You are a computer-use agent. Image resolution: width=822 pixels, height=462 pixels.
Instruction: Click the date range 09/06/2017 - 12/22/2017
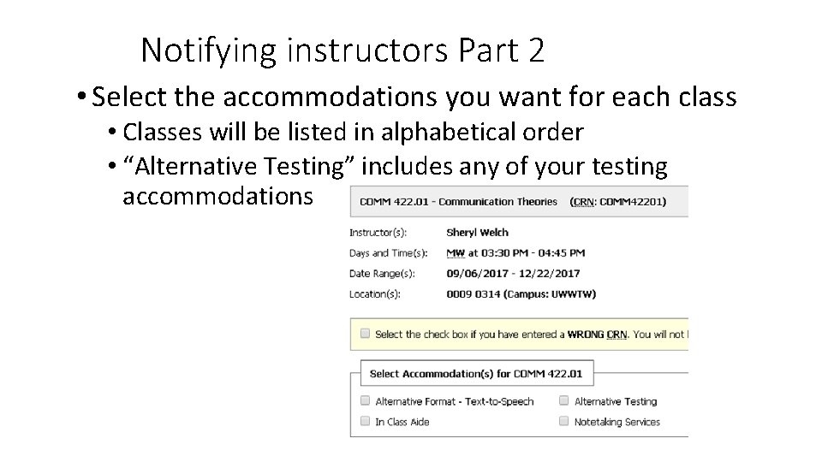coord(513,274)
